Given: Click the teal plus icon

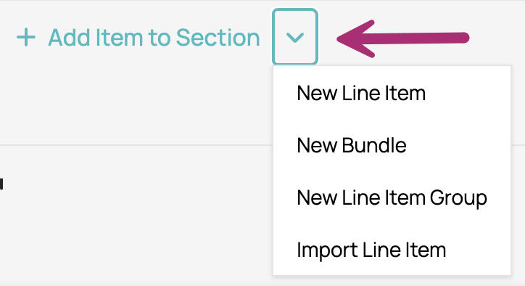Looking at the screenshot, I should click(x=26, y=37).
